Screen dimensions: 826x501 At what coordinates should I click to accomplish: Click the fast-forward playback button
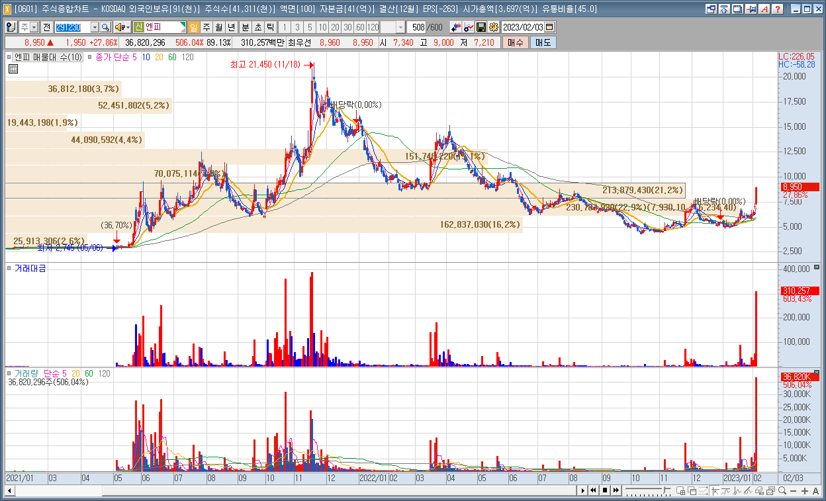click(x=616, y=490)
